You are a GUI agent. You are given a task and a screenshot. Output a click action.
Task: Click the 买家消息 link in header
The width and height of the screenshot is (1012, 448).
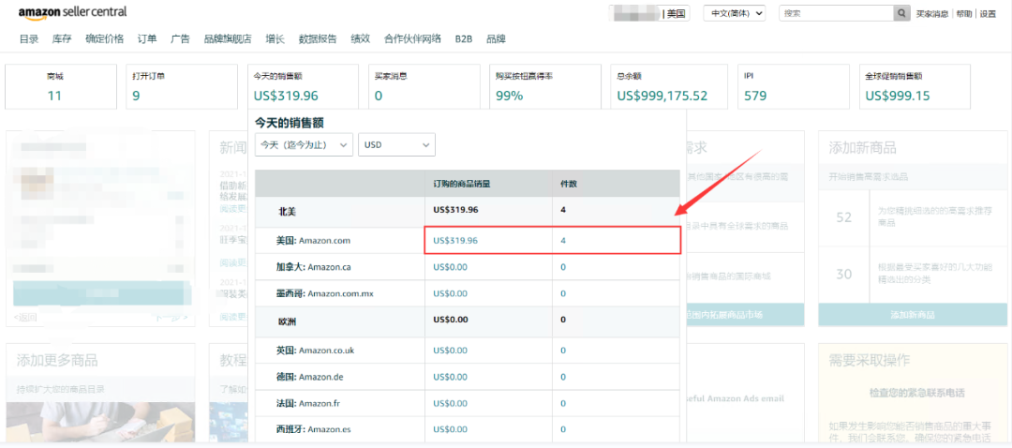click(x=931, y=14)
